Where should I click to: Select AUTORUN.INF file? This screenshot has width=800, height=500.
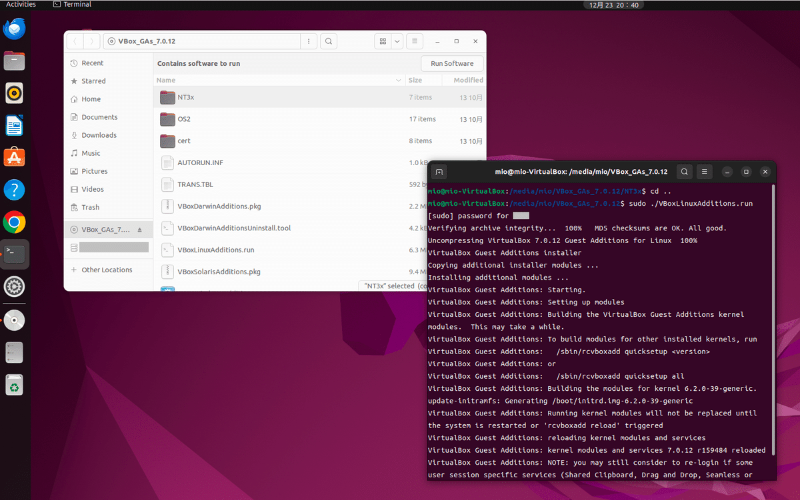290,162
